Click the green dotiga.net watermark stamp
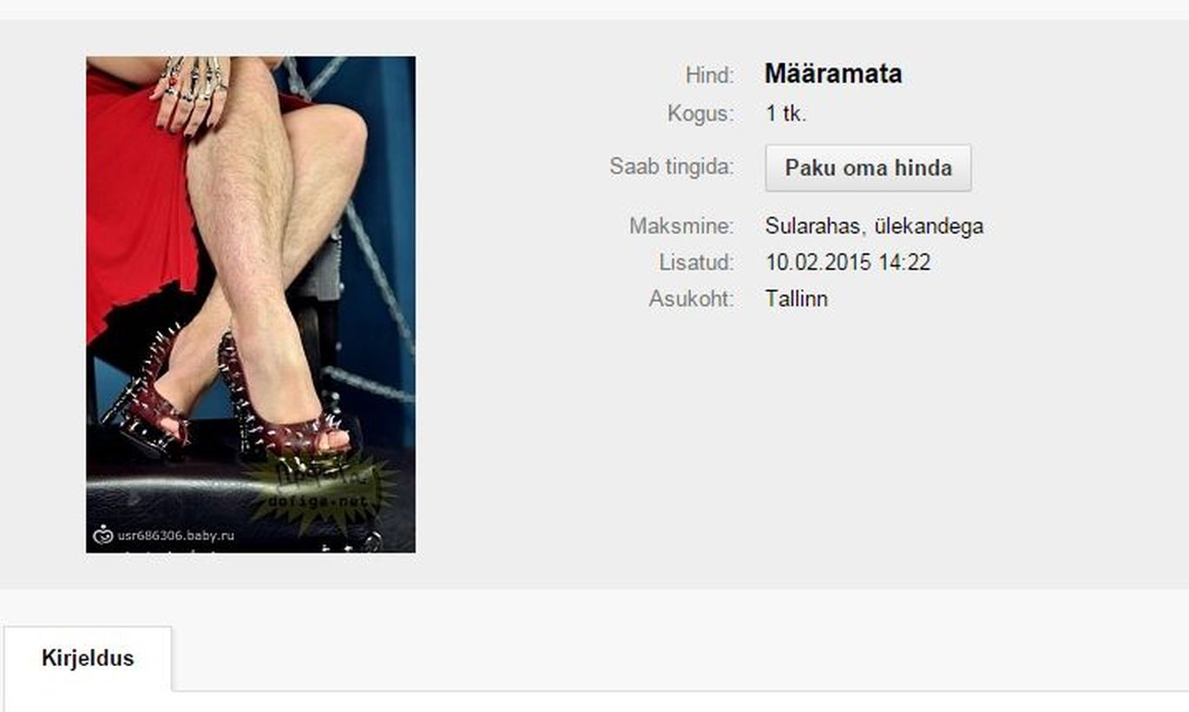This screenshot has height=712, width=1189. tap(318, 491)
